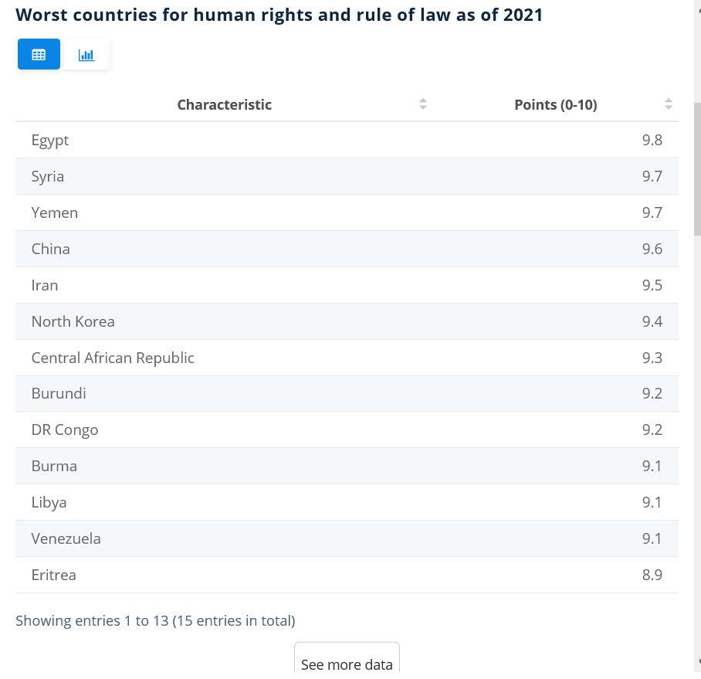Click the Characteristic column header
The height and width of the screenshot is (679, 701).
click(225, 104)
